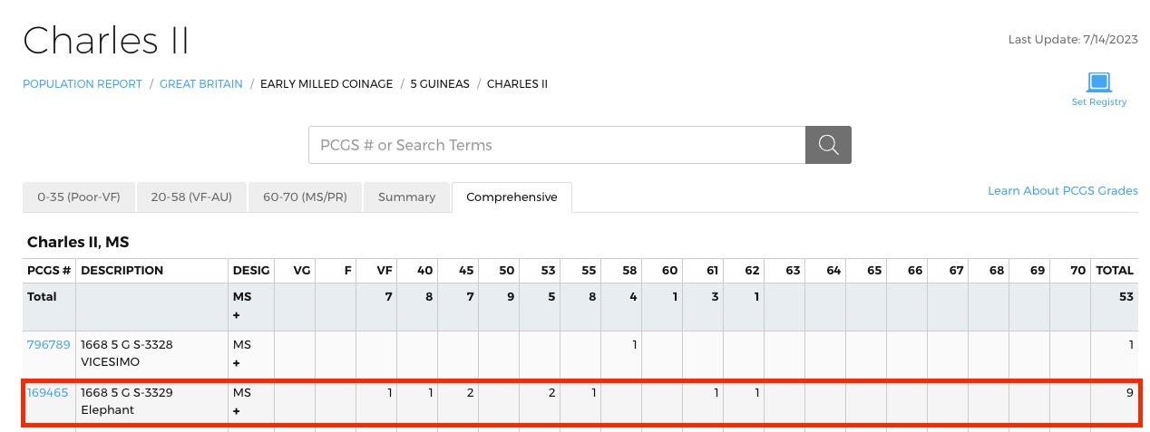
Task: Click the 1668 5 G S-3329 Elephant description
Action: click(x=126, y=401)
